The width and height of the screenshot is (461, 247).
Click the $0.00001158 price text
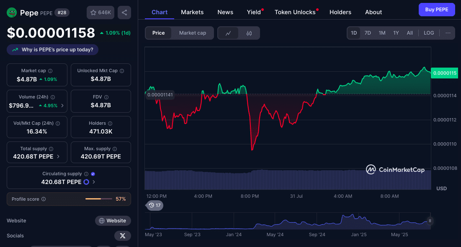click(x=51, y=33)
